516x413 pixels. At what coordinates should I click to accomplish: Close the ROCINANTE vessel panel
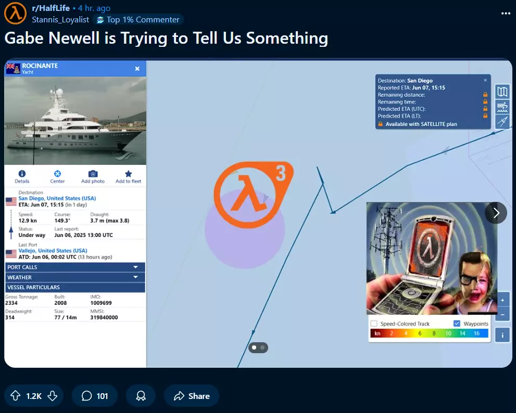coord(137,68)
